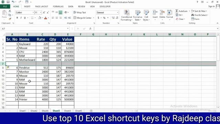Apply accounting dollar number format

pyautogui.click(x=98, y=18)
